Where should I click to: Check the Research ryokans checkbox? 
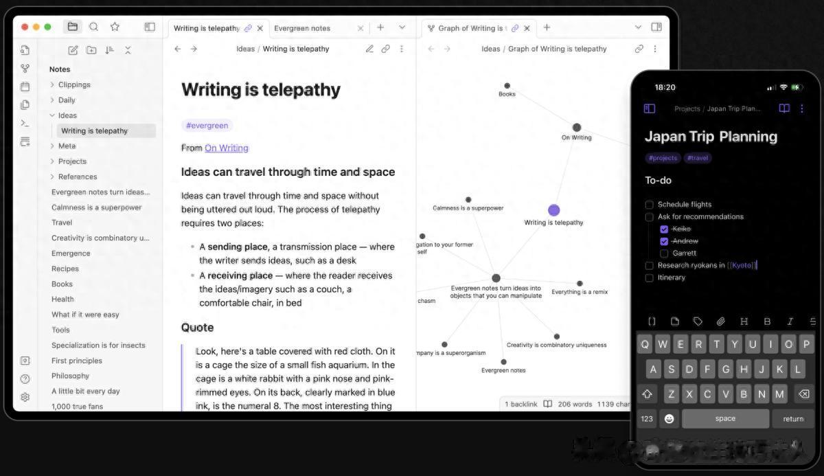pos(649,266)
